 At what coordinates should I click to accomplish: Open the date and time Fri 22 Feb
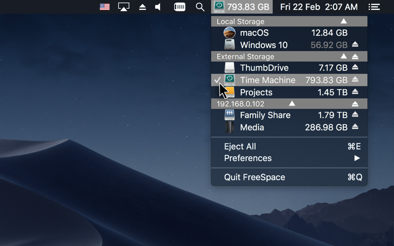tap(319, 7)
